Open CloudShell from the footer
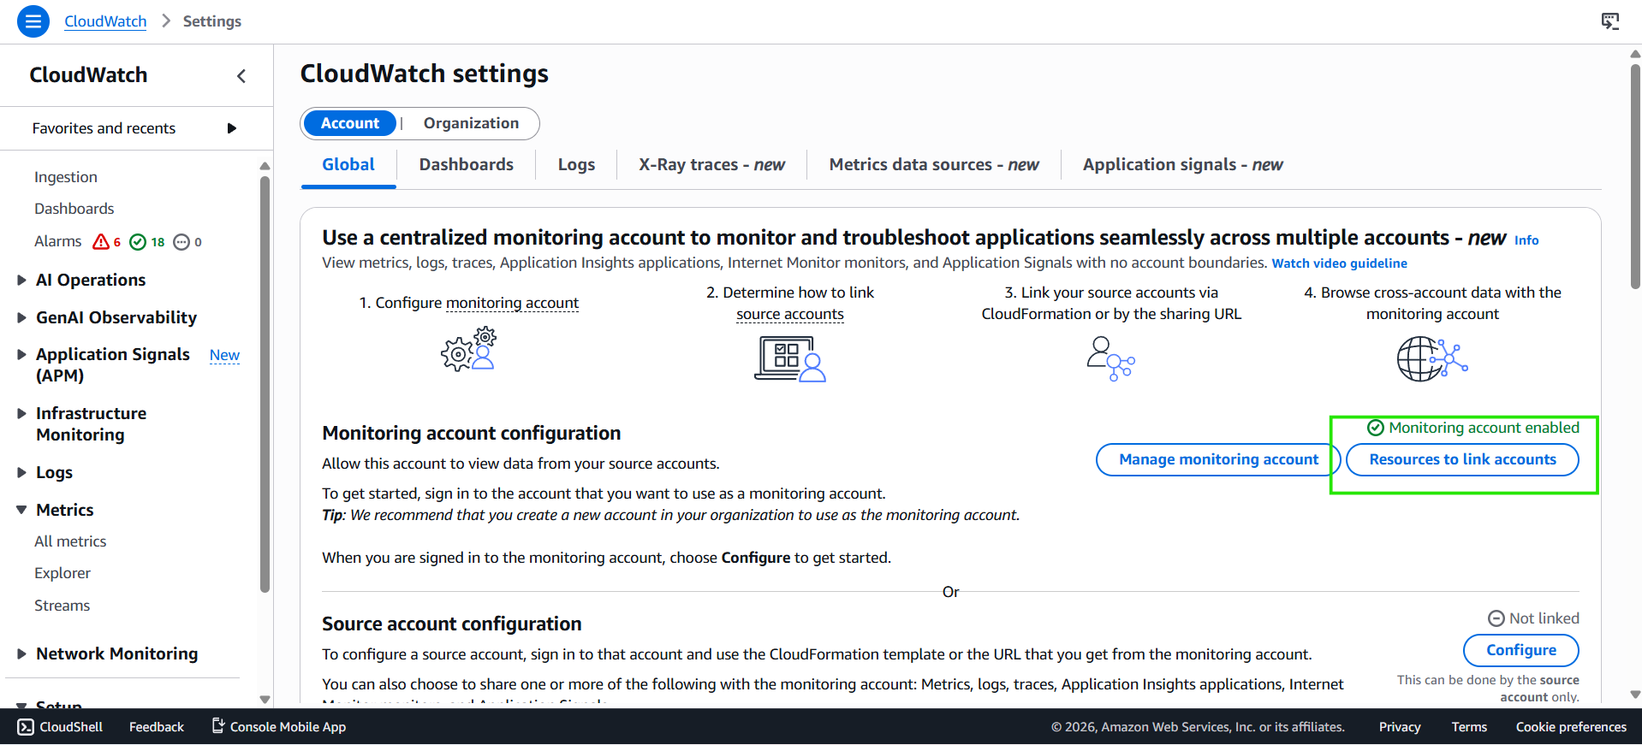The image size is (1642, 745). point(60,727)
